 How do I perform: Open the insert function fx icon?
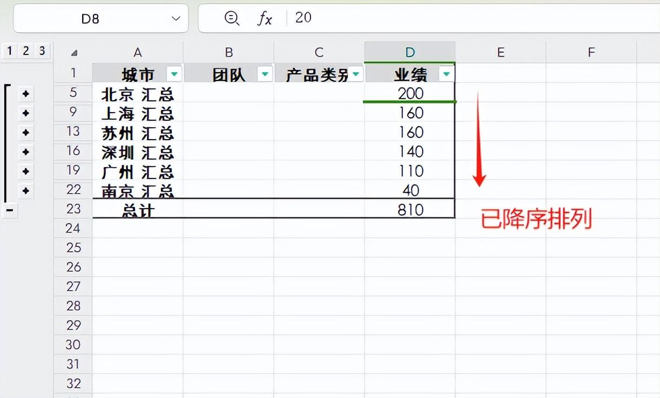coord(265,18)
